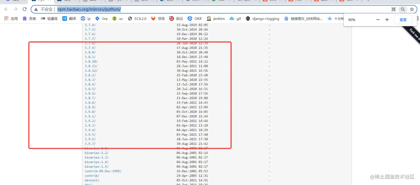The image size is (420, 185).
Task: Open the jenkins bookmark
Action: coord(216,19)
